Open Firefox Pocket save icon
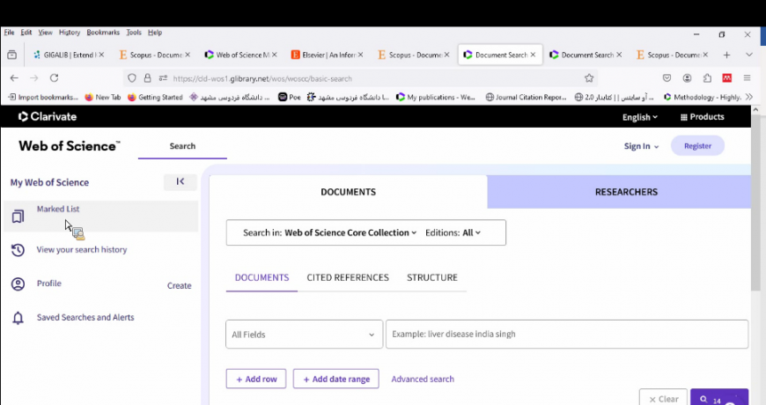766x405 pixels. coord(667,78)
